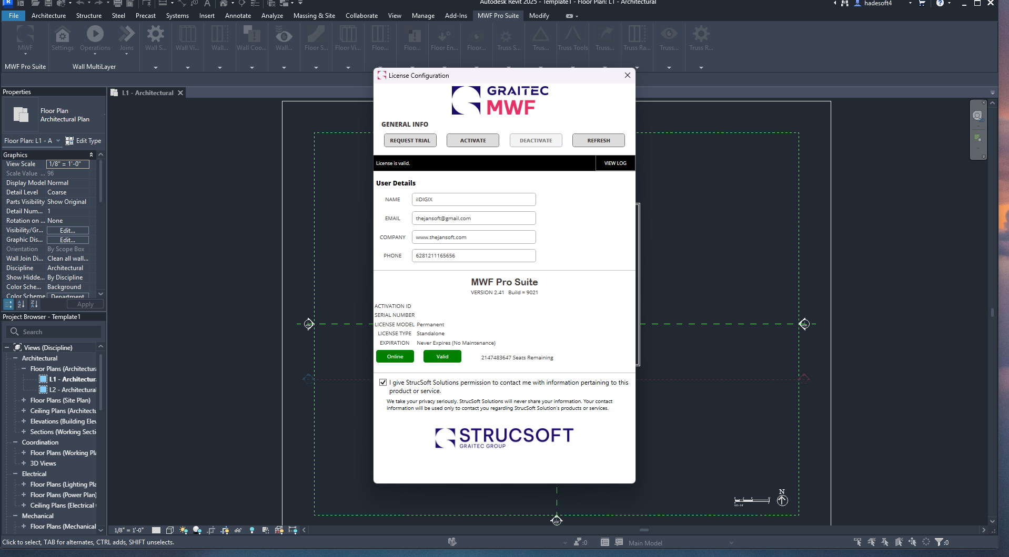Click the ACTIVATE button
The width and height of the screenshot is (1009, 557).
[x=473, y=140]
